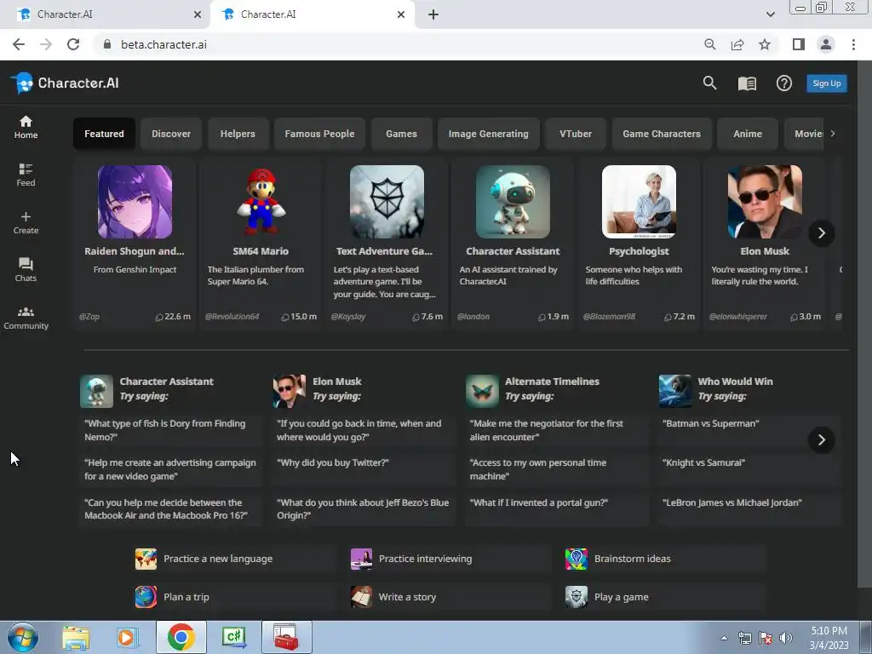Open the browser zoom magnifier icon
The image size is (872, 654).
tap(709, 44)
